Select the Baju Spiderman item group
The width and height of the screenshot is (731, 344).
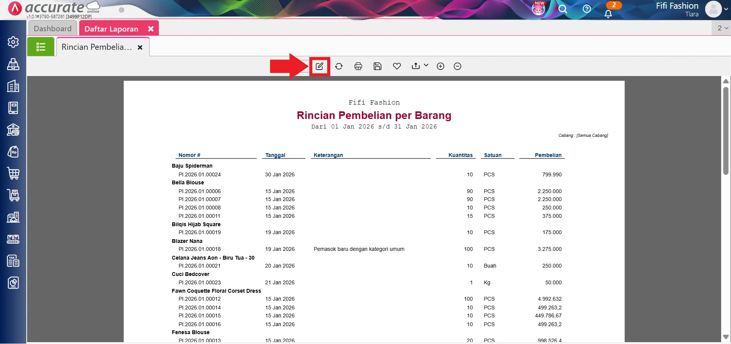(x=192, y=166)
